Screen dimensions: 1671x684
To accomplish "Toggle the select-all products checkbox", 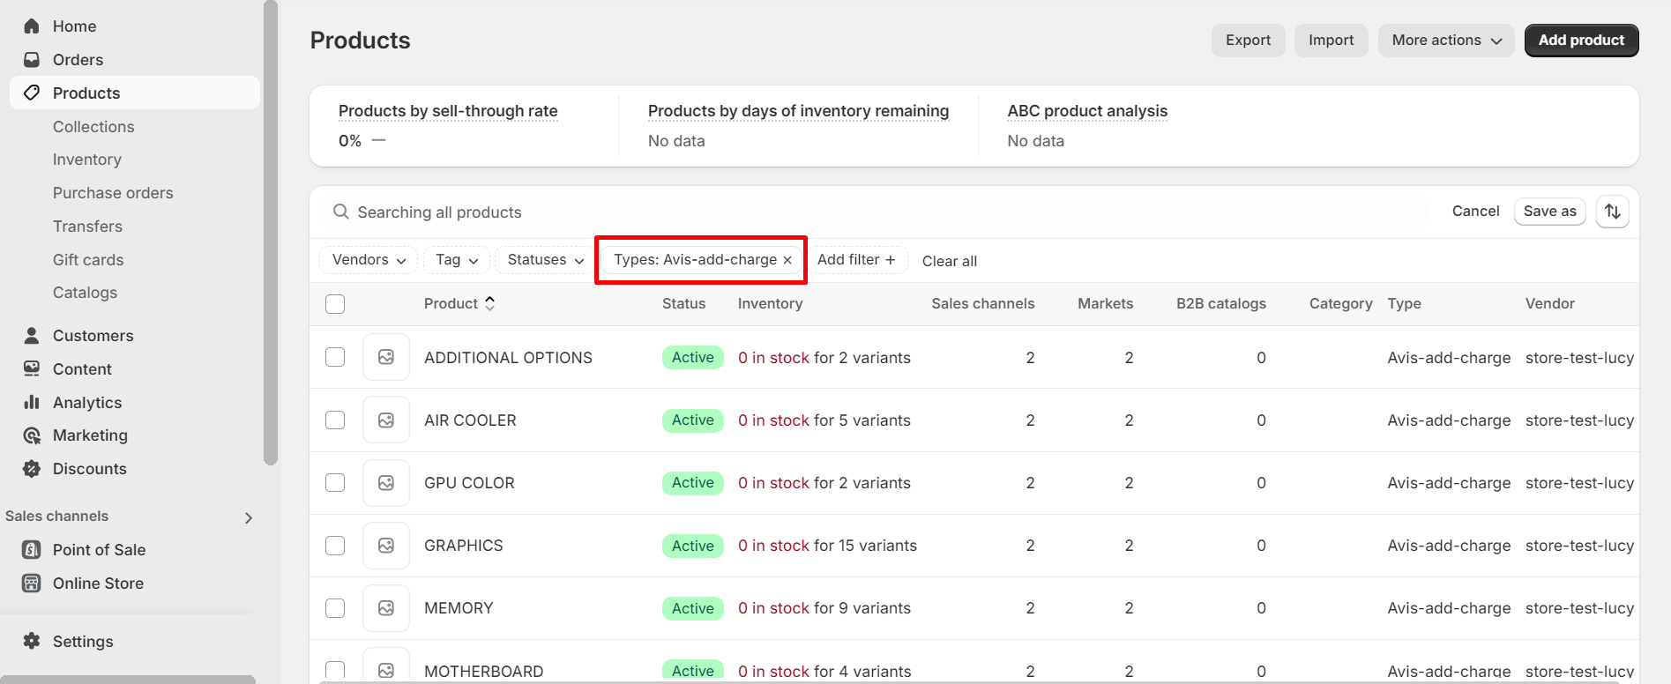I will pos(335,304).
